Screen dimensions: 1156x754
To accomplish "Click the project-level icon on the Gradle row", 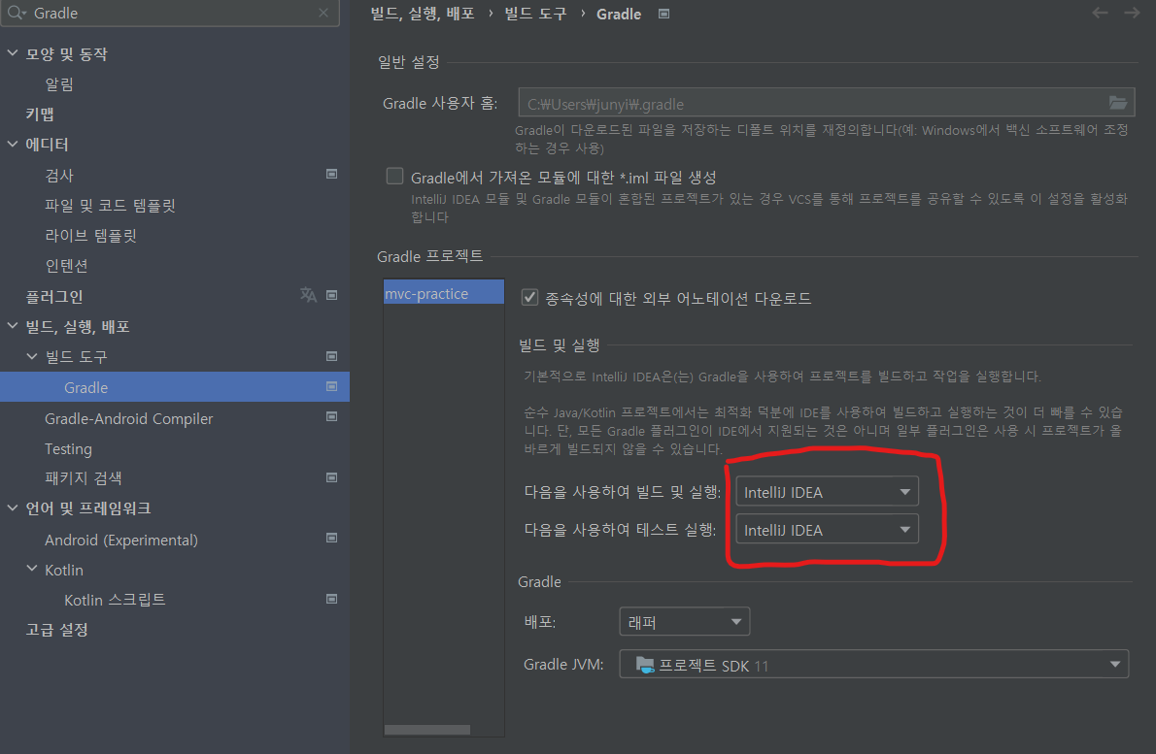I will [x=332, y=386].
